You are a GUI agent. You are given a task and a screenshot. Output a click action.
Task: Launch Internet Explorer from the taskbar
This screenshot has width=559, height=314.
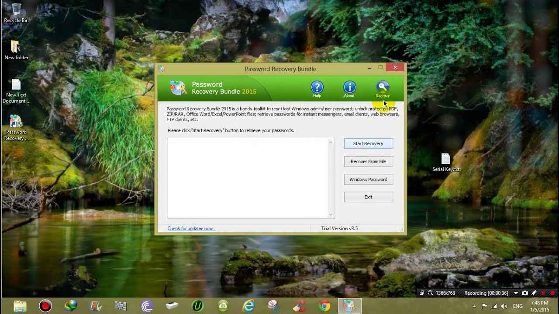(248, 306)
